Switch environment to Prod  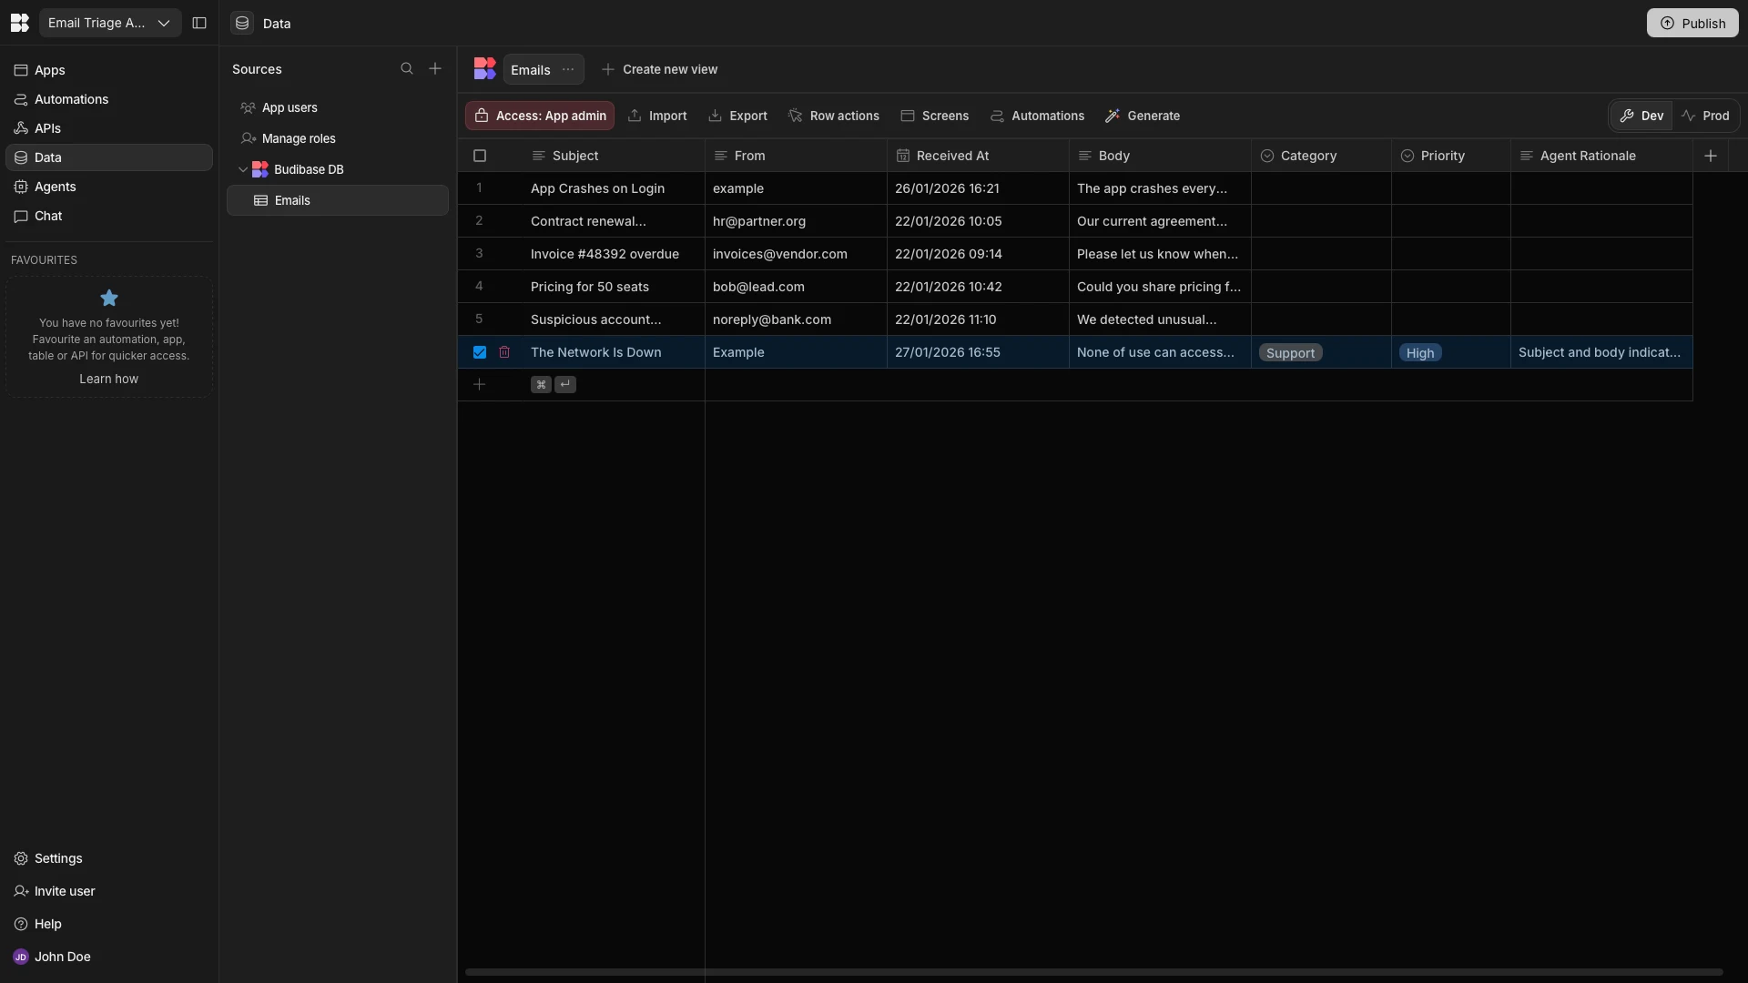click(x=1707, y=116)
